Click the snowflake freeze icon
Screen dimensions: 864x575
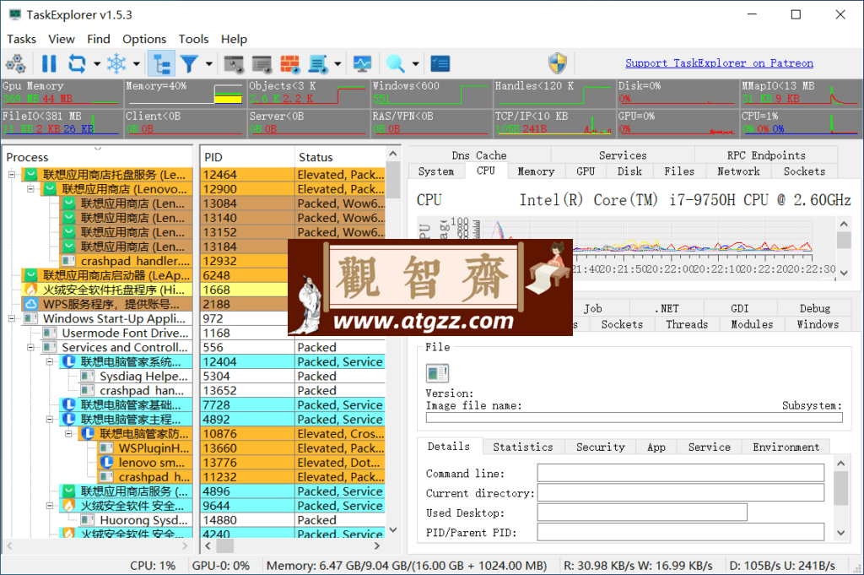point(116,64)
